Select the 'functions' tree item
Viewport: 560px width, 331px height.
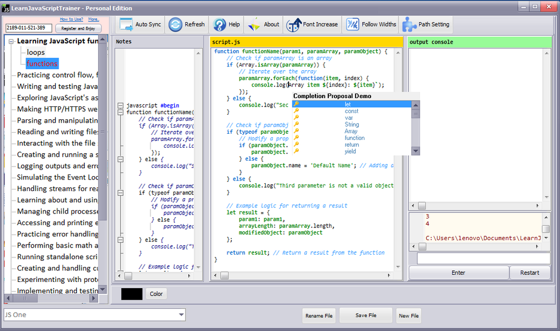(42, 64)
